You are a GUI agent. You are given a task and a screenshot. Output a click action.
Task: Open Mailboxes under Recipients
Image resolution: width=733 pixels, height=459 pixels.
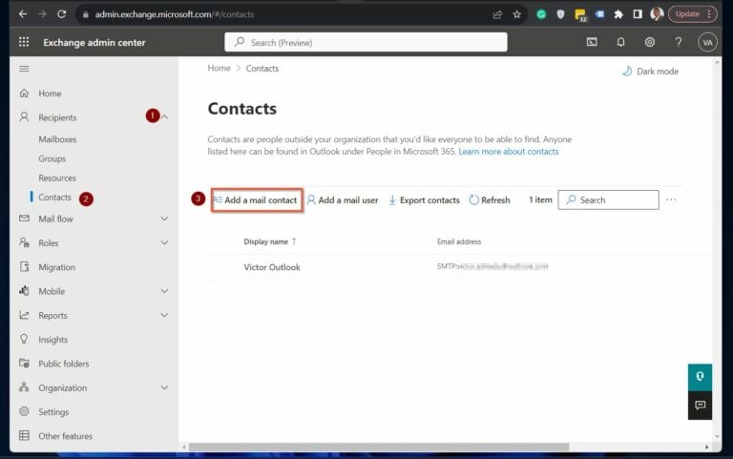57,139
